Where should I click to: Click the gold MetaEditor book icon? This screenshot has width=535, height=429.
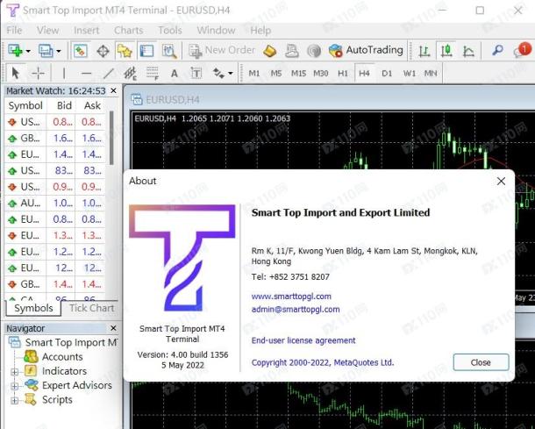269,51
